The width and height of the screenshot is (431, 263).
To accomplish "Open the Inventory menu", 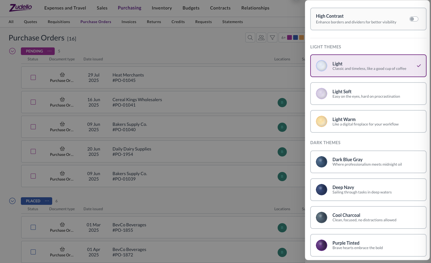I will pos(162,8).
